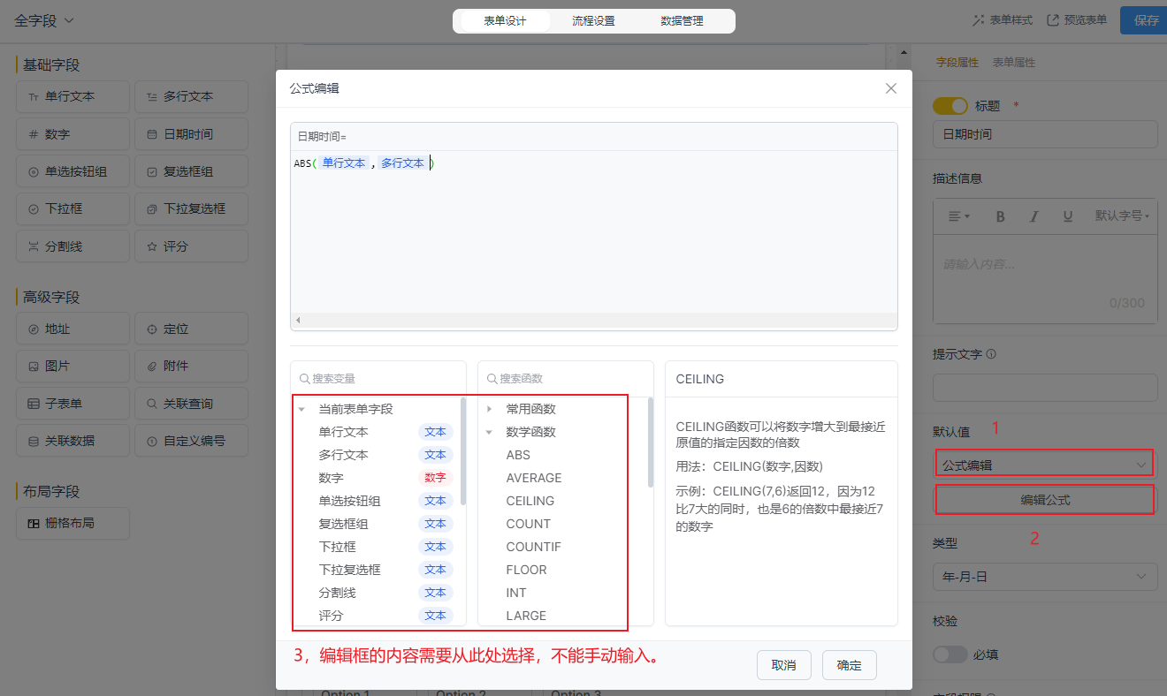Click the formula editor's left scroll arrow
The width and height of the screenshot is (1167, 696).
[298, 320]
